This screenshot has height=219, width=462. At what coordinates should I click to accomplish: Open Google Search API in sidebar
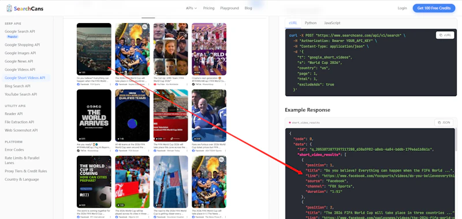[x=20, y=32]
